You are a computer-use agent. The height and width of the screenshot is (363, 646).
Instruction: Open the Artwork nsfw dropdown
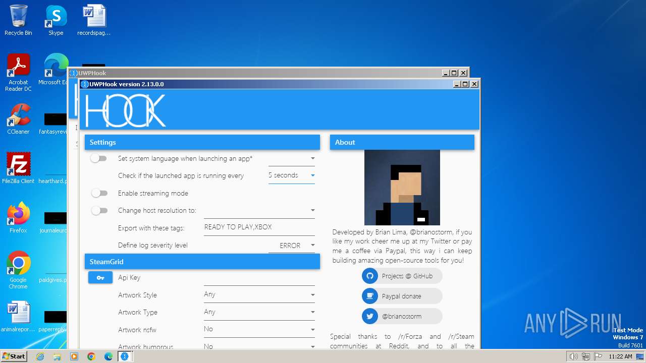259,329
